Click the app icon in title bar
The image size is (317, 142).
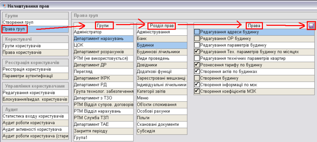3,6
